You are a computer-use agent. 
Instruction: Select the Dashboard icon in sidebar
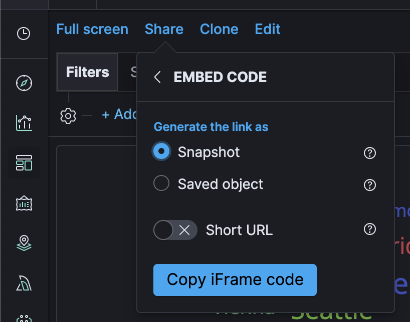pos(24,163)
